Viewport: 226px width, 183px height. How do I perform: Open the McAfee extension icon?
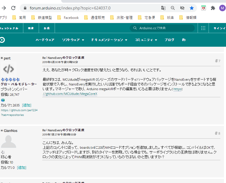(x=204, y=8)
